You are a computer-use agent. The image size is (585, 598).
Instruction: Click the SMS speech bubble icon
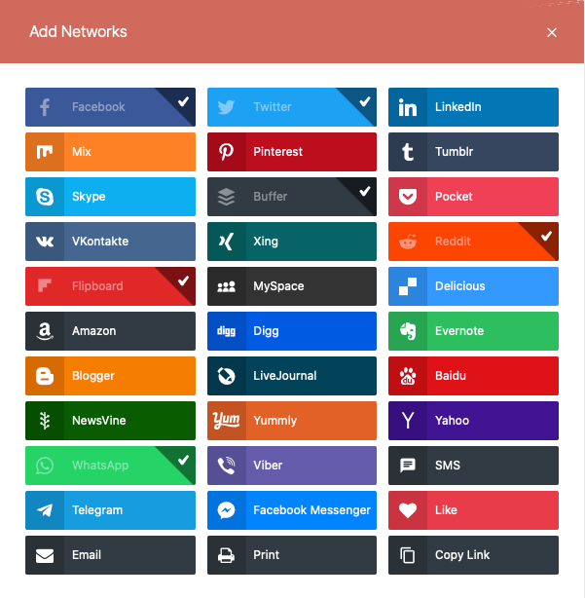click(x=408, y=466)
